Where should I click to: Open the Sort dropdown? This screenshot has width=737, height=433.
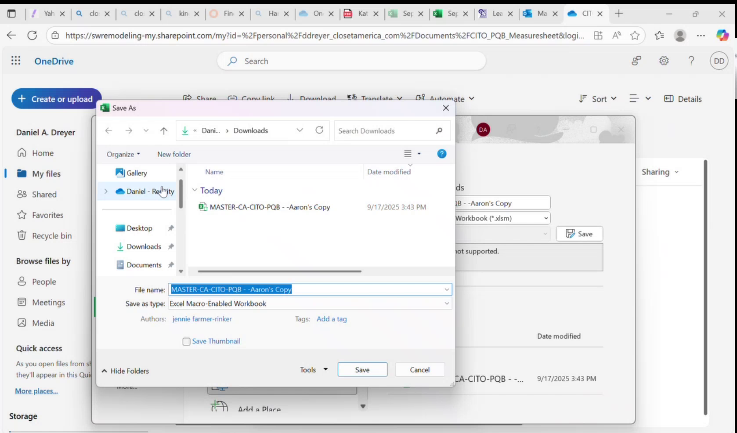click(597, 99)
